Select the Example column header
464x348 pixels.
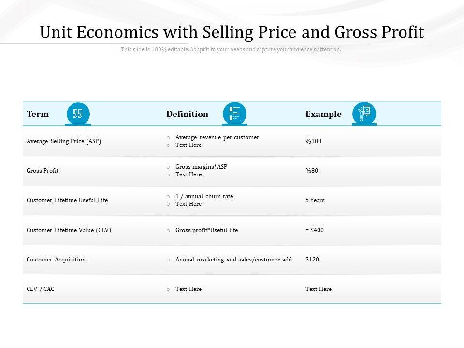coord(323,114)
